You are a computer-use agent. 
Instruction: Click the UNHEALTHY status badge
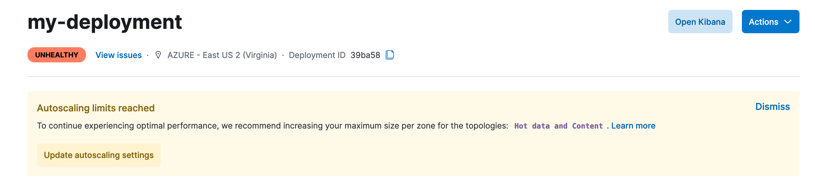[57, 55]
